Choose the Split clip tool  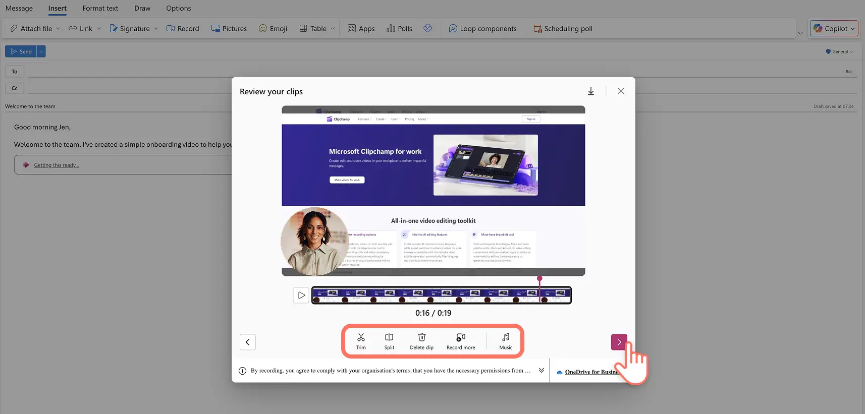389,341
